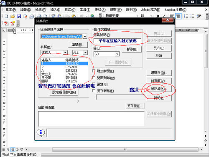Click the second Adobe PDF icon with star
209x157 pixels.
pyautogui.click(x=13, y=23)
